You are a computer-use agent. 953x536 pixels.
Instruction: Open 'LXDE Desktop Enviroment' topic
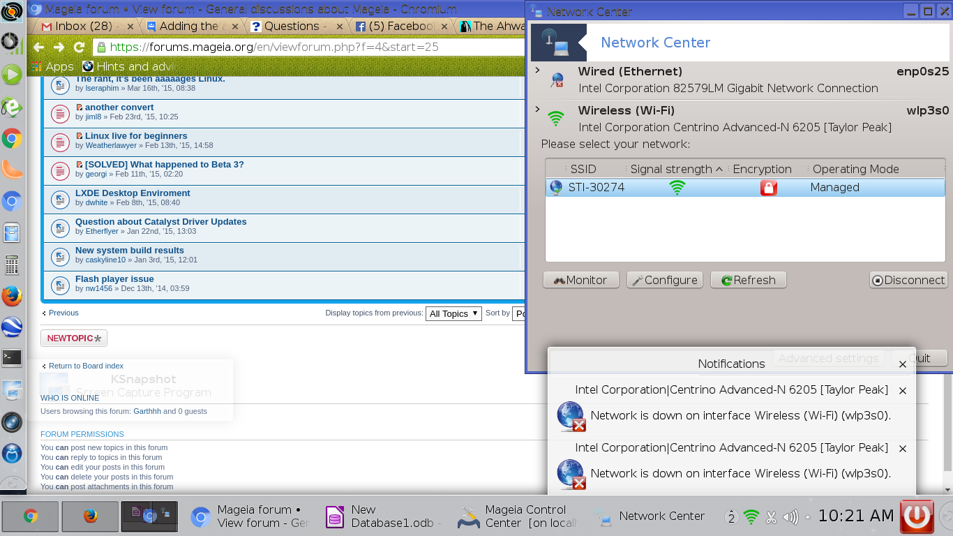pos(133,193)
